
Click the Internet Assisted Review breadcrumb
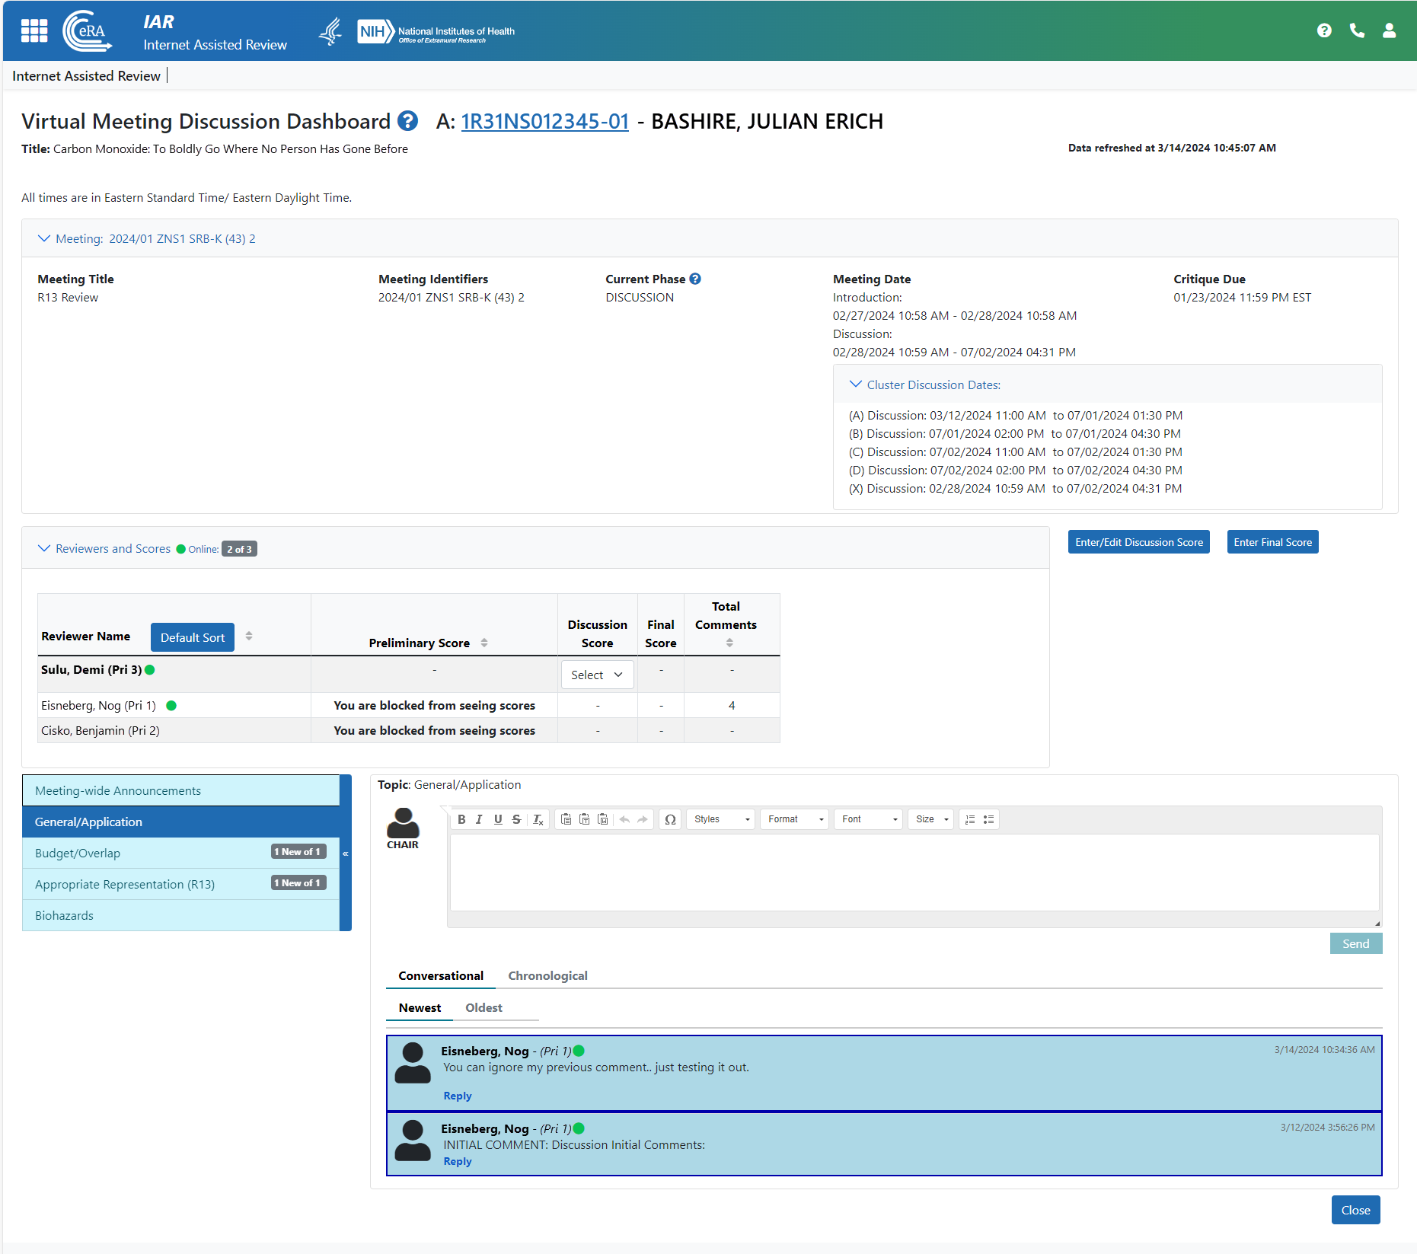(86, 75)
